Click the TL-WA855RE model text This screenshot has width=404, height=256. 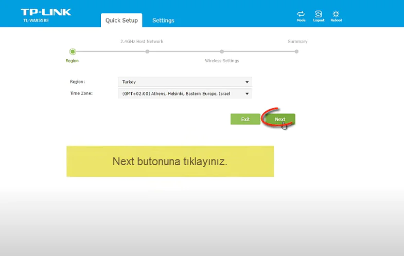point(36,21)
